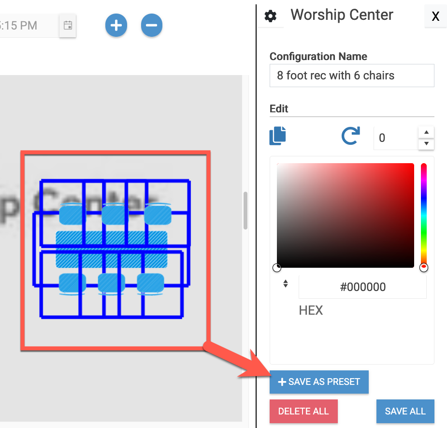Decrease rotation value with down arrow

pyautogui.click(x=426, y=144)
